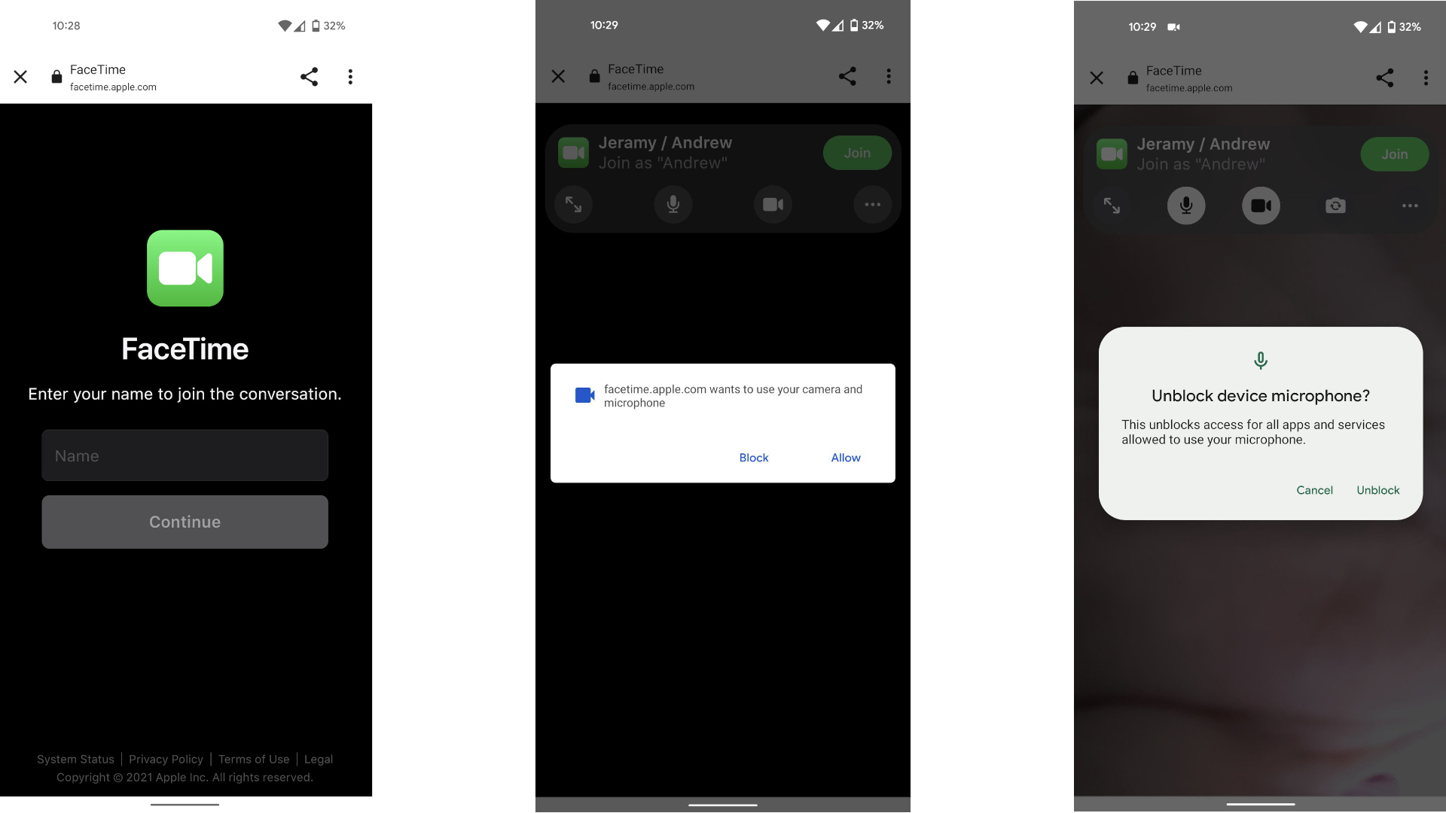1446x813 pixels.
Task: Click Allow to grant camera and microphone access
Action: [845, 457]
